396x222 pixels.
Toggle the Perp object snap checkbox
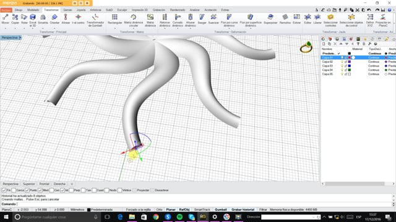(x=71, y=191)
